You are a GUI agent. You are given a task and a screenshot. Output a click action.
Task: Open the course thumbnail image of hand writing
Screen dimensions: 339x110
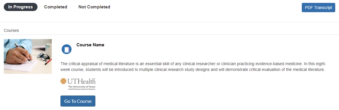28,56
